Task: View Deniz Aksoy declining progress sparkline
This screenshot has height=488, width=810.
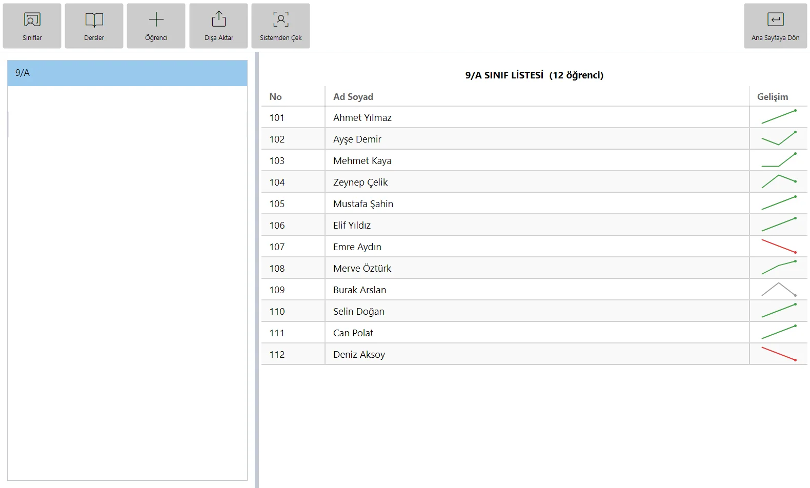Action: click(779, 354)
